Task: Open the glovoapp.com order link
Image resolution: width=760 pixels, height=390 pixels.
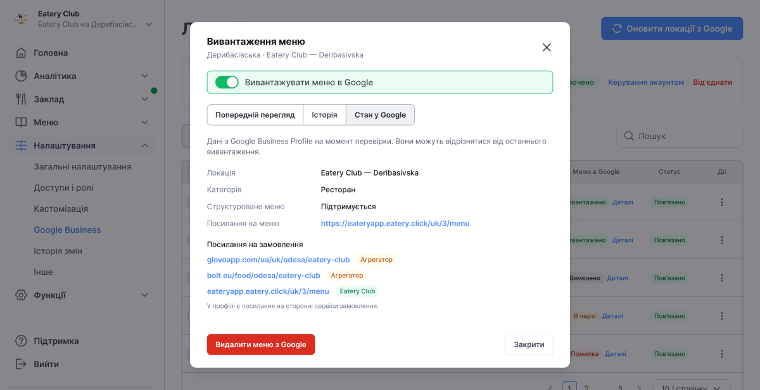Action: (x=278, y=260)
